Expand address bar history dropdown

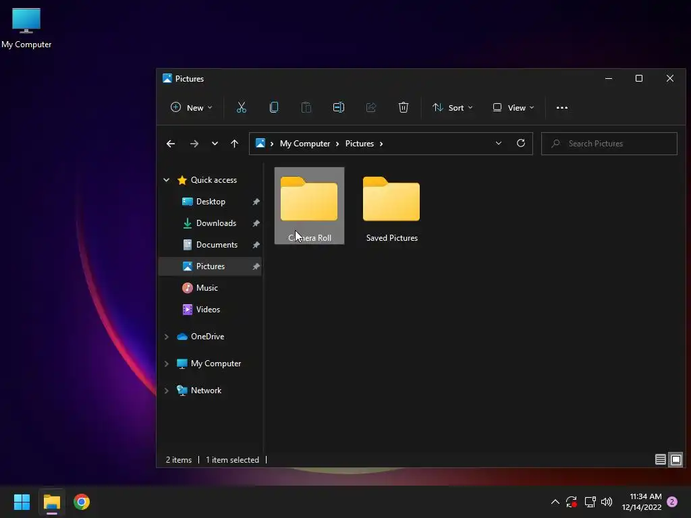[x=499, y=143]
